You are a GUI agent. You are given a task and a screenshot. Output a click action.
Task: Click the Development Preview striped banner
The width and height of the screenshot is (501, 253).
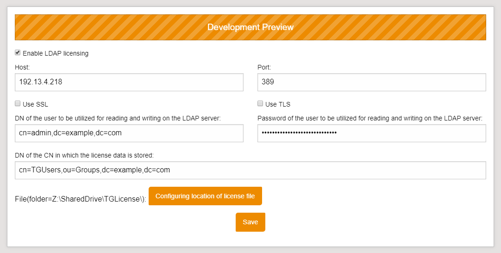[250, 27]
